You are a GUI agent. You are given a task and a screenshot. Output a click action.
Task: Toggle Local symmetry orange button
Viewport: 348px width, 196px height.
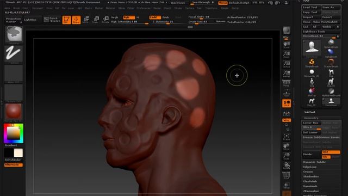pyautogui.click(x=287, y=103)
